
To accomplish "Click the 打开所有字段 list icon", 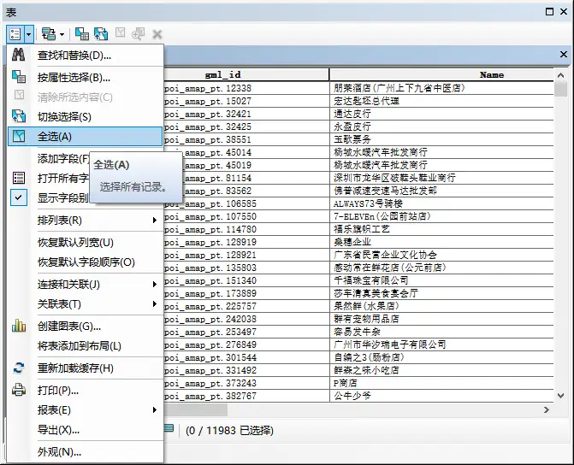I will point(19,178).
